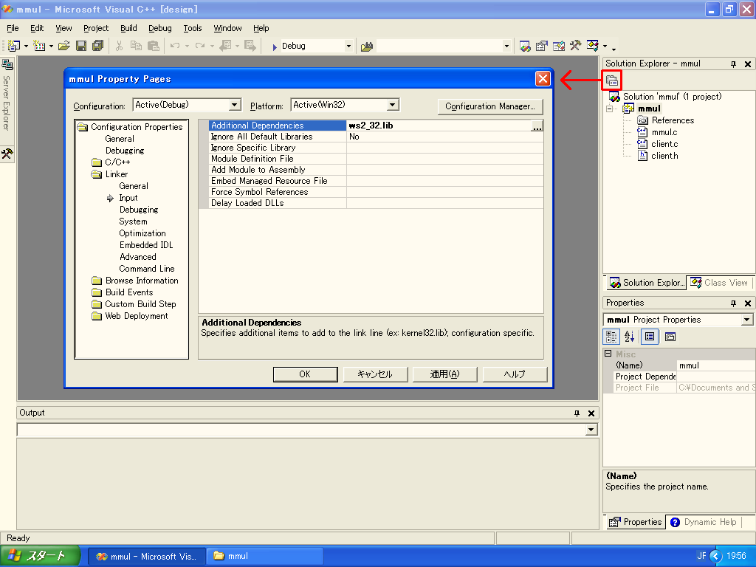756x567 pixels.
Task: Open the Debug solution configuration dropdown
Action: (x=348, y=47)
